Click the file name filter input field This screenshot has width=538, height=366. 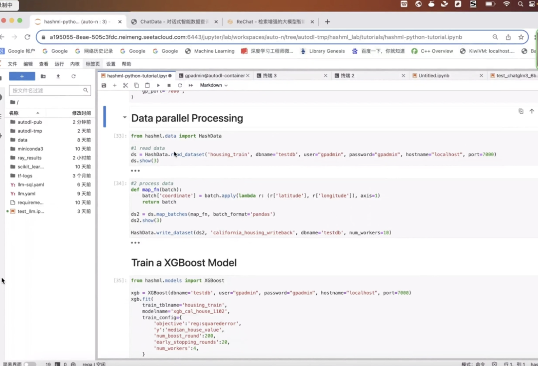(x=46, y=90)
